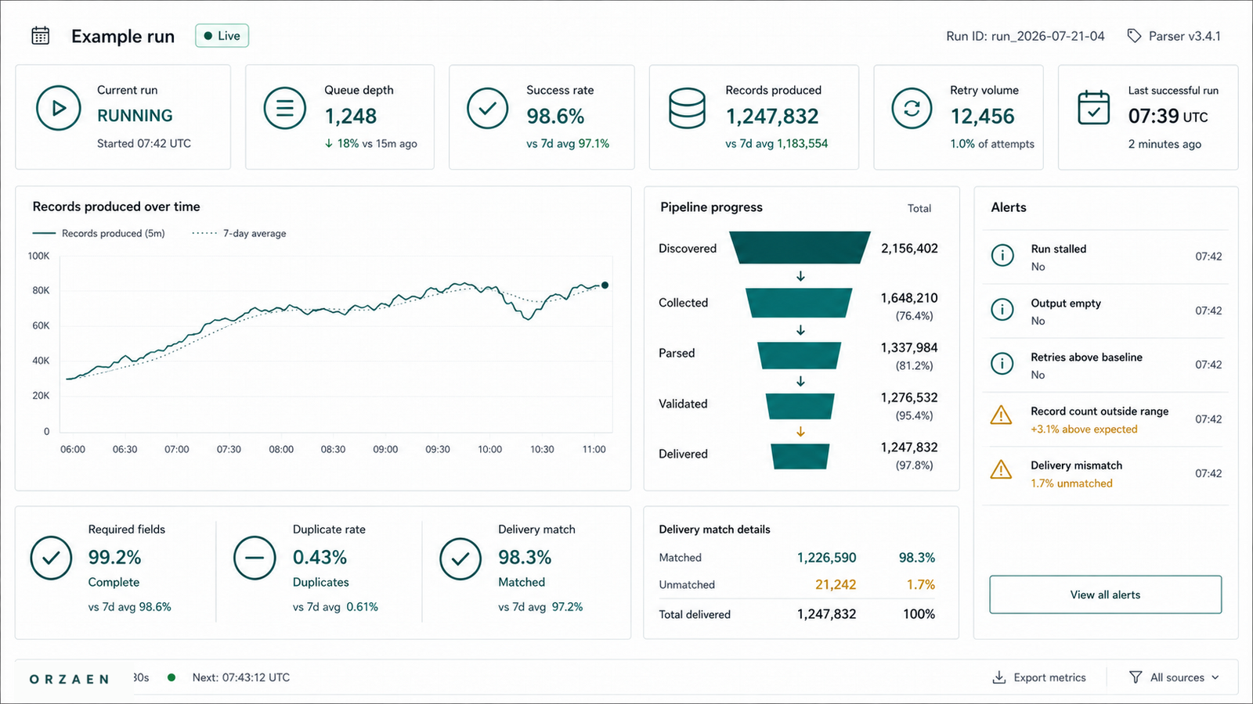Click the Delivered funnel bar
The image size is (1253, 704).
coord(800,456)
